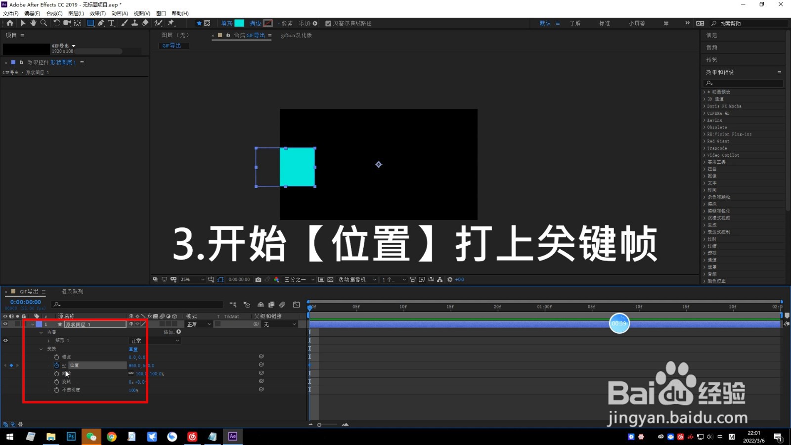791x445 pixels.
Task: Switch to 渲染队列 render queue tab
Action: click(x=72, y=292)
